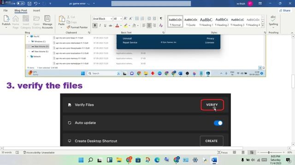Apply a numbered list
The image size is (295, 165).
[142, 18]
